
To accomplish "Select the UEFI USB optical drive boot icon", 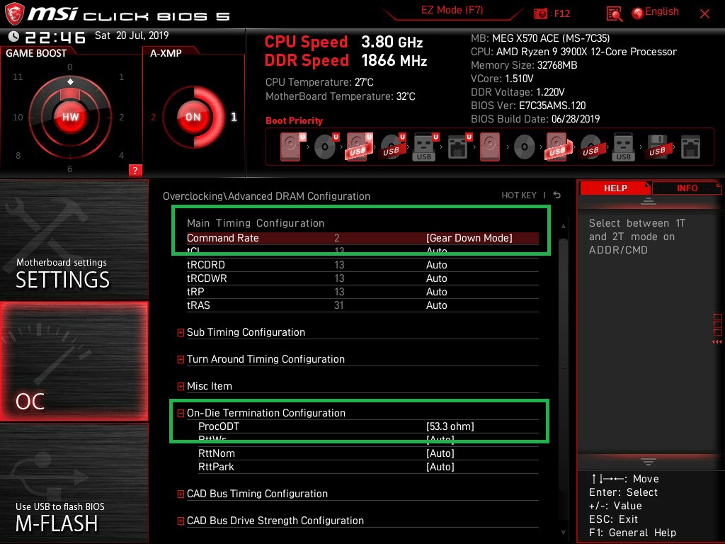I will pos(392,147).
